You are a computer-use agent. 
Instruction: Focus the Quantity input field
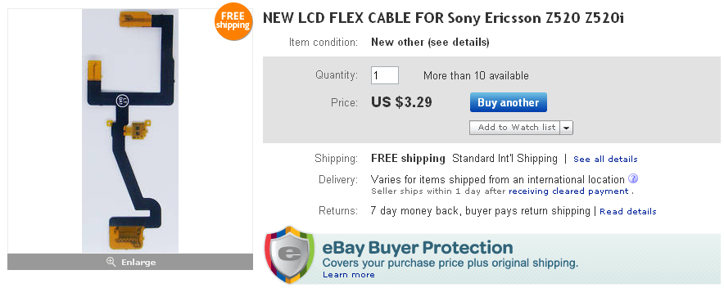pyautogui.click(x=385, y=75)
